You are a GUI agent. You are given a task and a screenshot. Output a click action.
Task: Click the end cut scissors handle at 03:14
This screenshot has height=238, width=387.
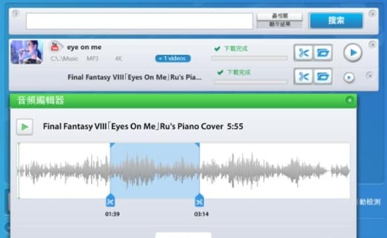[199, 201]
